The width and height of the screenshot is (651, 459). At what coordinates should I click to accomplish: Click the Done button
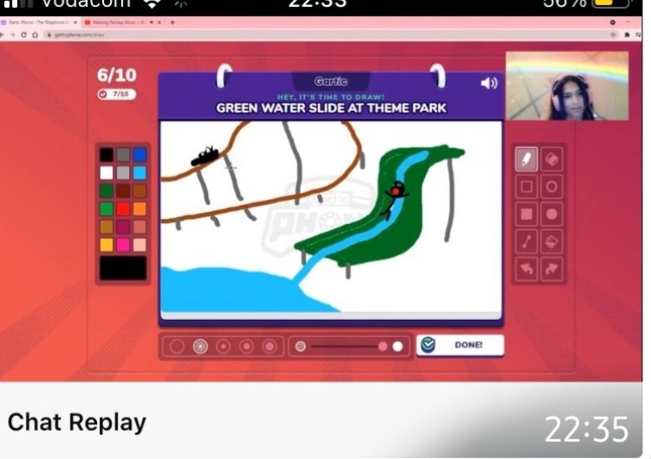click(460, 346)
